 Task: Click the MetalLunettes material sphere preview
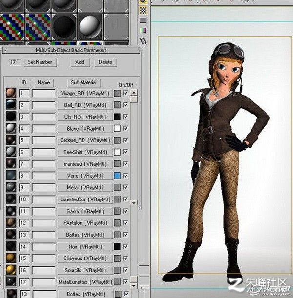point(11,281)
